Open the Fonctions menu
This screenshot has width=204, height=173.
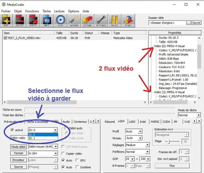click(x=32, y=11)
